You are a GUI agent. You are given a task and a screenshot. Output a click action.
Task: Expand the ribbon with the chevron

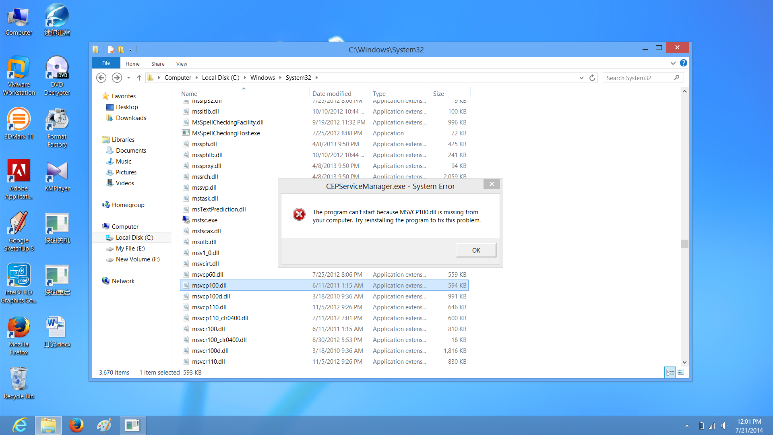[673, 63]
